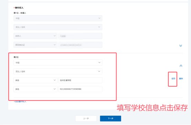Image resolution: width=191 pixels, height=125 pixels.
Task: Click the 著作权人 section heading
Action: (19, 8)
